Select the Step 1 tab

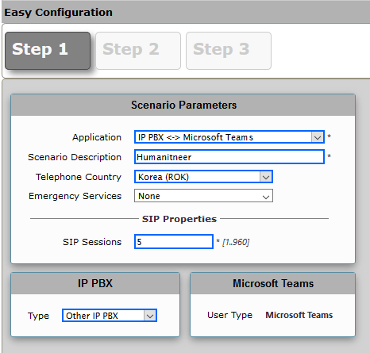click(48, 51)
